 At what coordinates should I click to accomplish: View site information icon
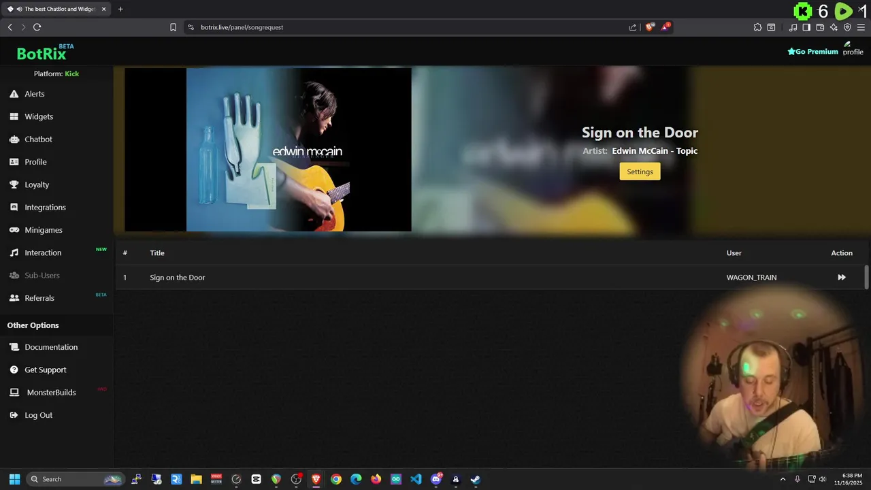tap(191, 27)
